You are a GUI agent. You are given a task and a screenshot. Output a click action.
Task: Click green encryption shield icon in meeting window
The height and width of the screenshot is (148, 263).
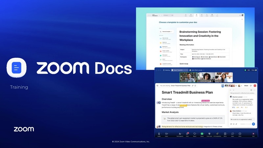[x=245, y=70]
